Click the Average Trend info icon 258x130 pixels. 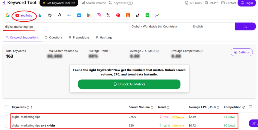coord(110,51)
